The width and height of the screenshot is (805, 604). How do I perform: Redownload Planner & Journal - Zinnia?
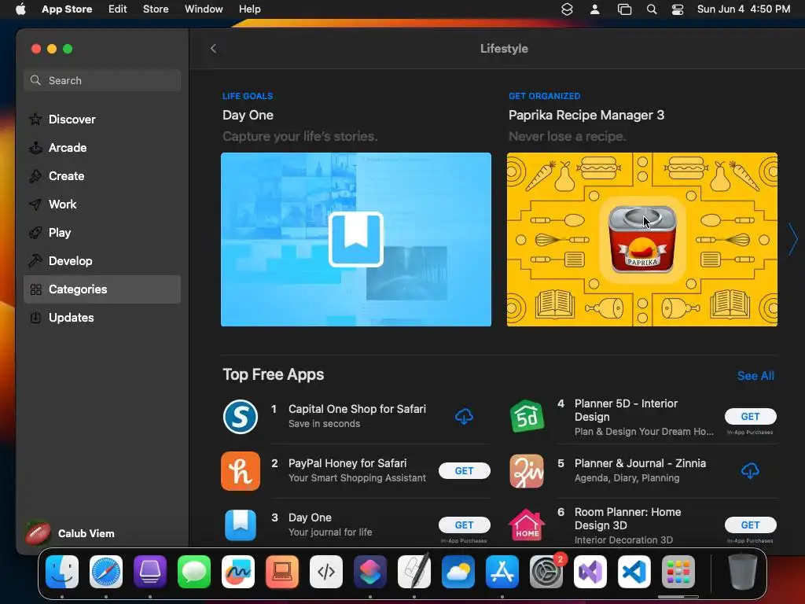click(749, 470)
